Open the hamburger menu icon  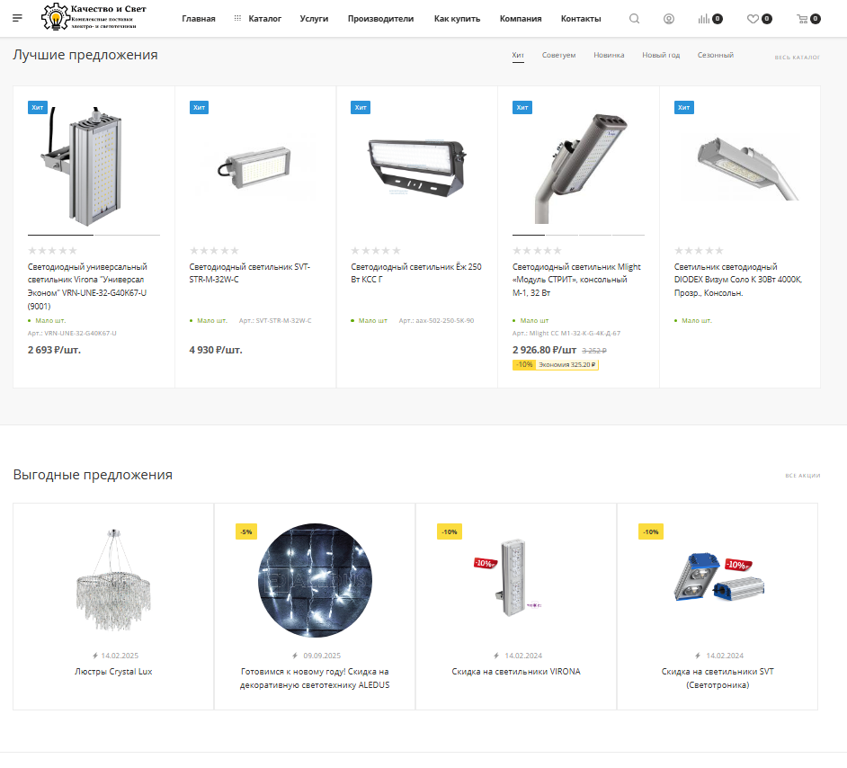pos(17,18)
